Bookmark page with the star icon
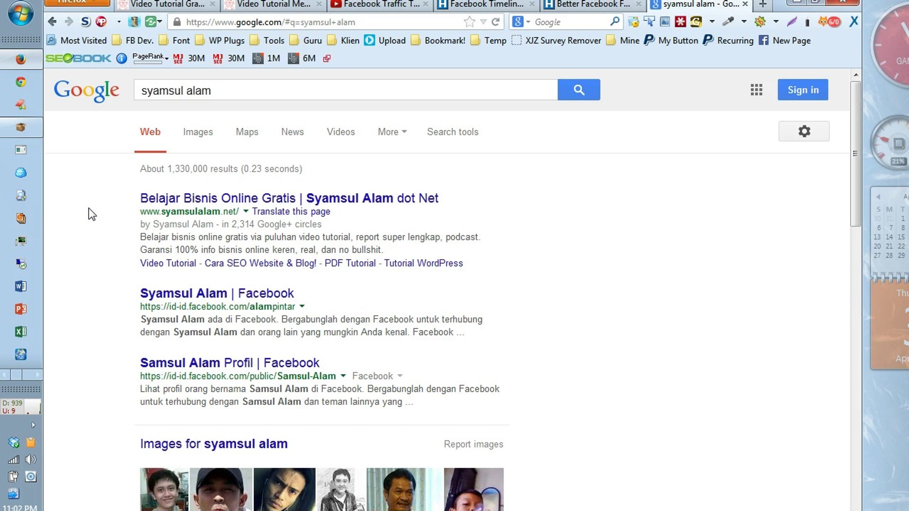909x511 pixels. click(x=469, y=22)
